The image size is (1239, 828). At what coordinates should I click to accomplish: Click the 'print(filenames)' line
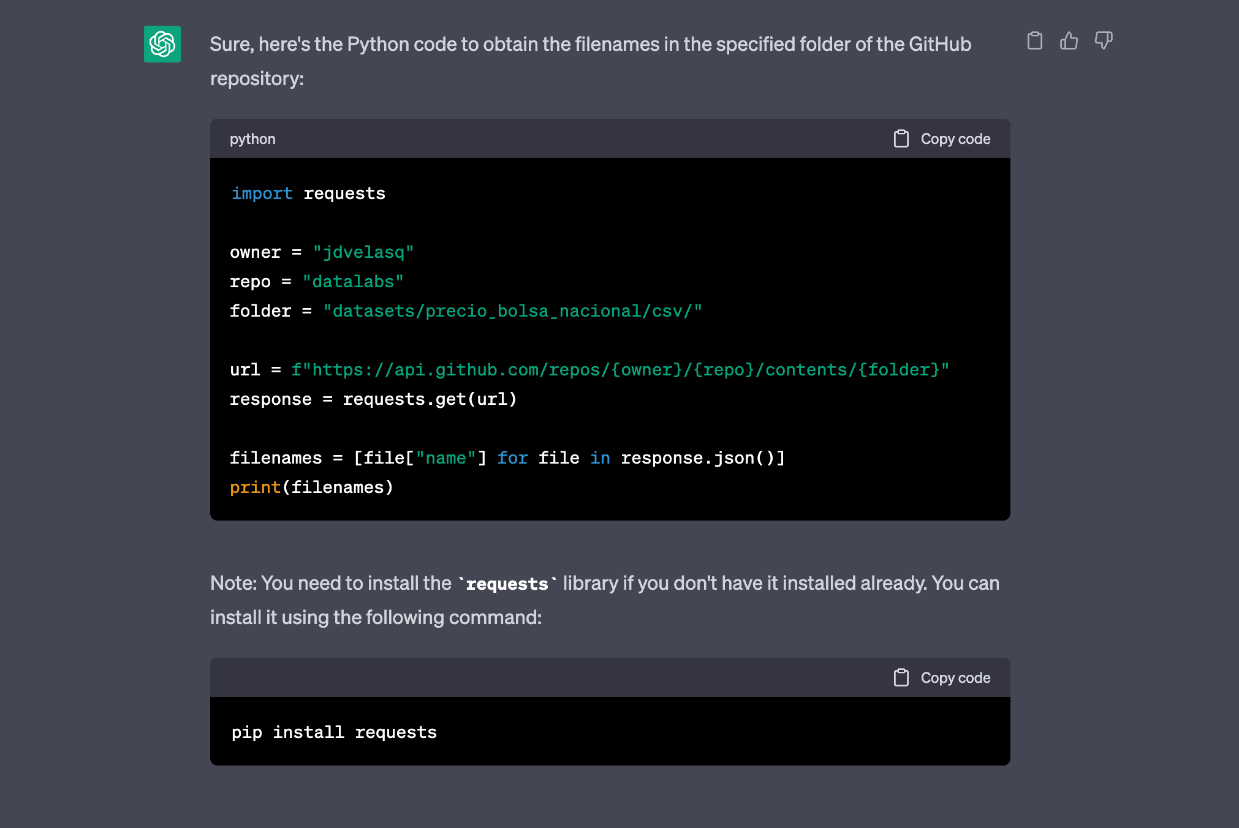click(x=311, y=487)
